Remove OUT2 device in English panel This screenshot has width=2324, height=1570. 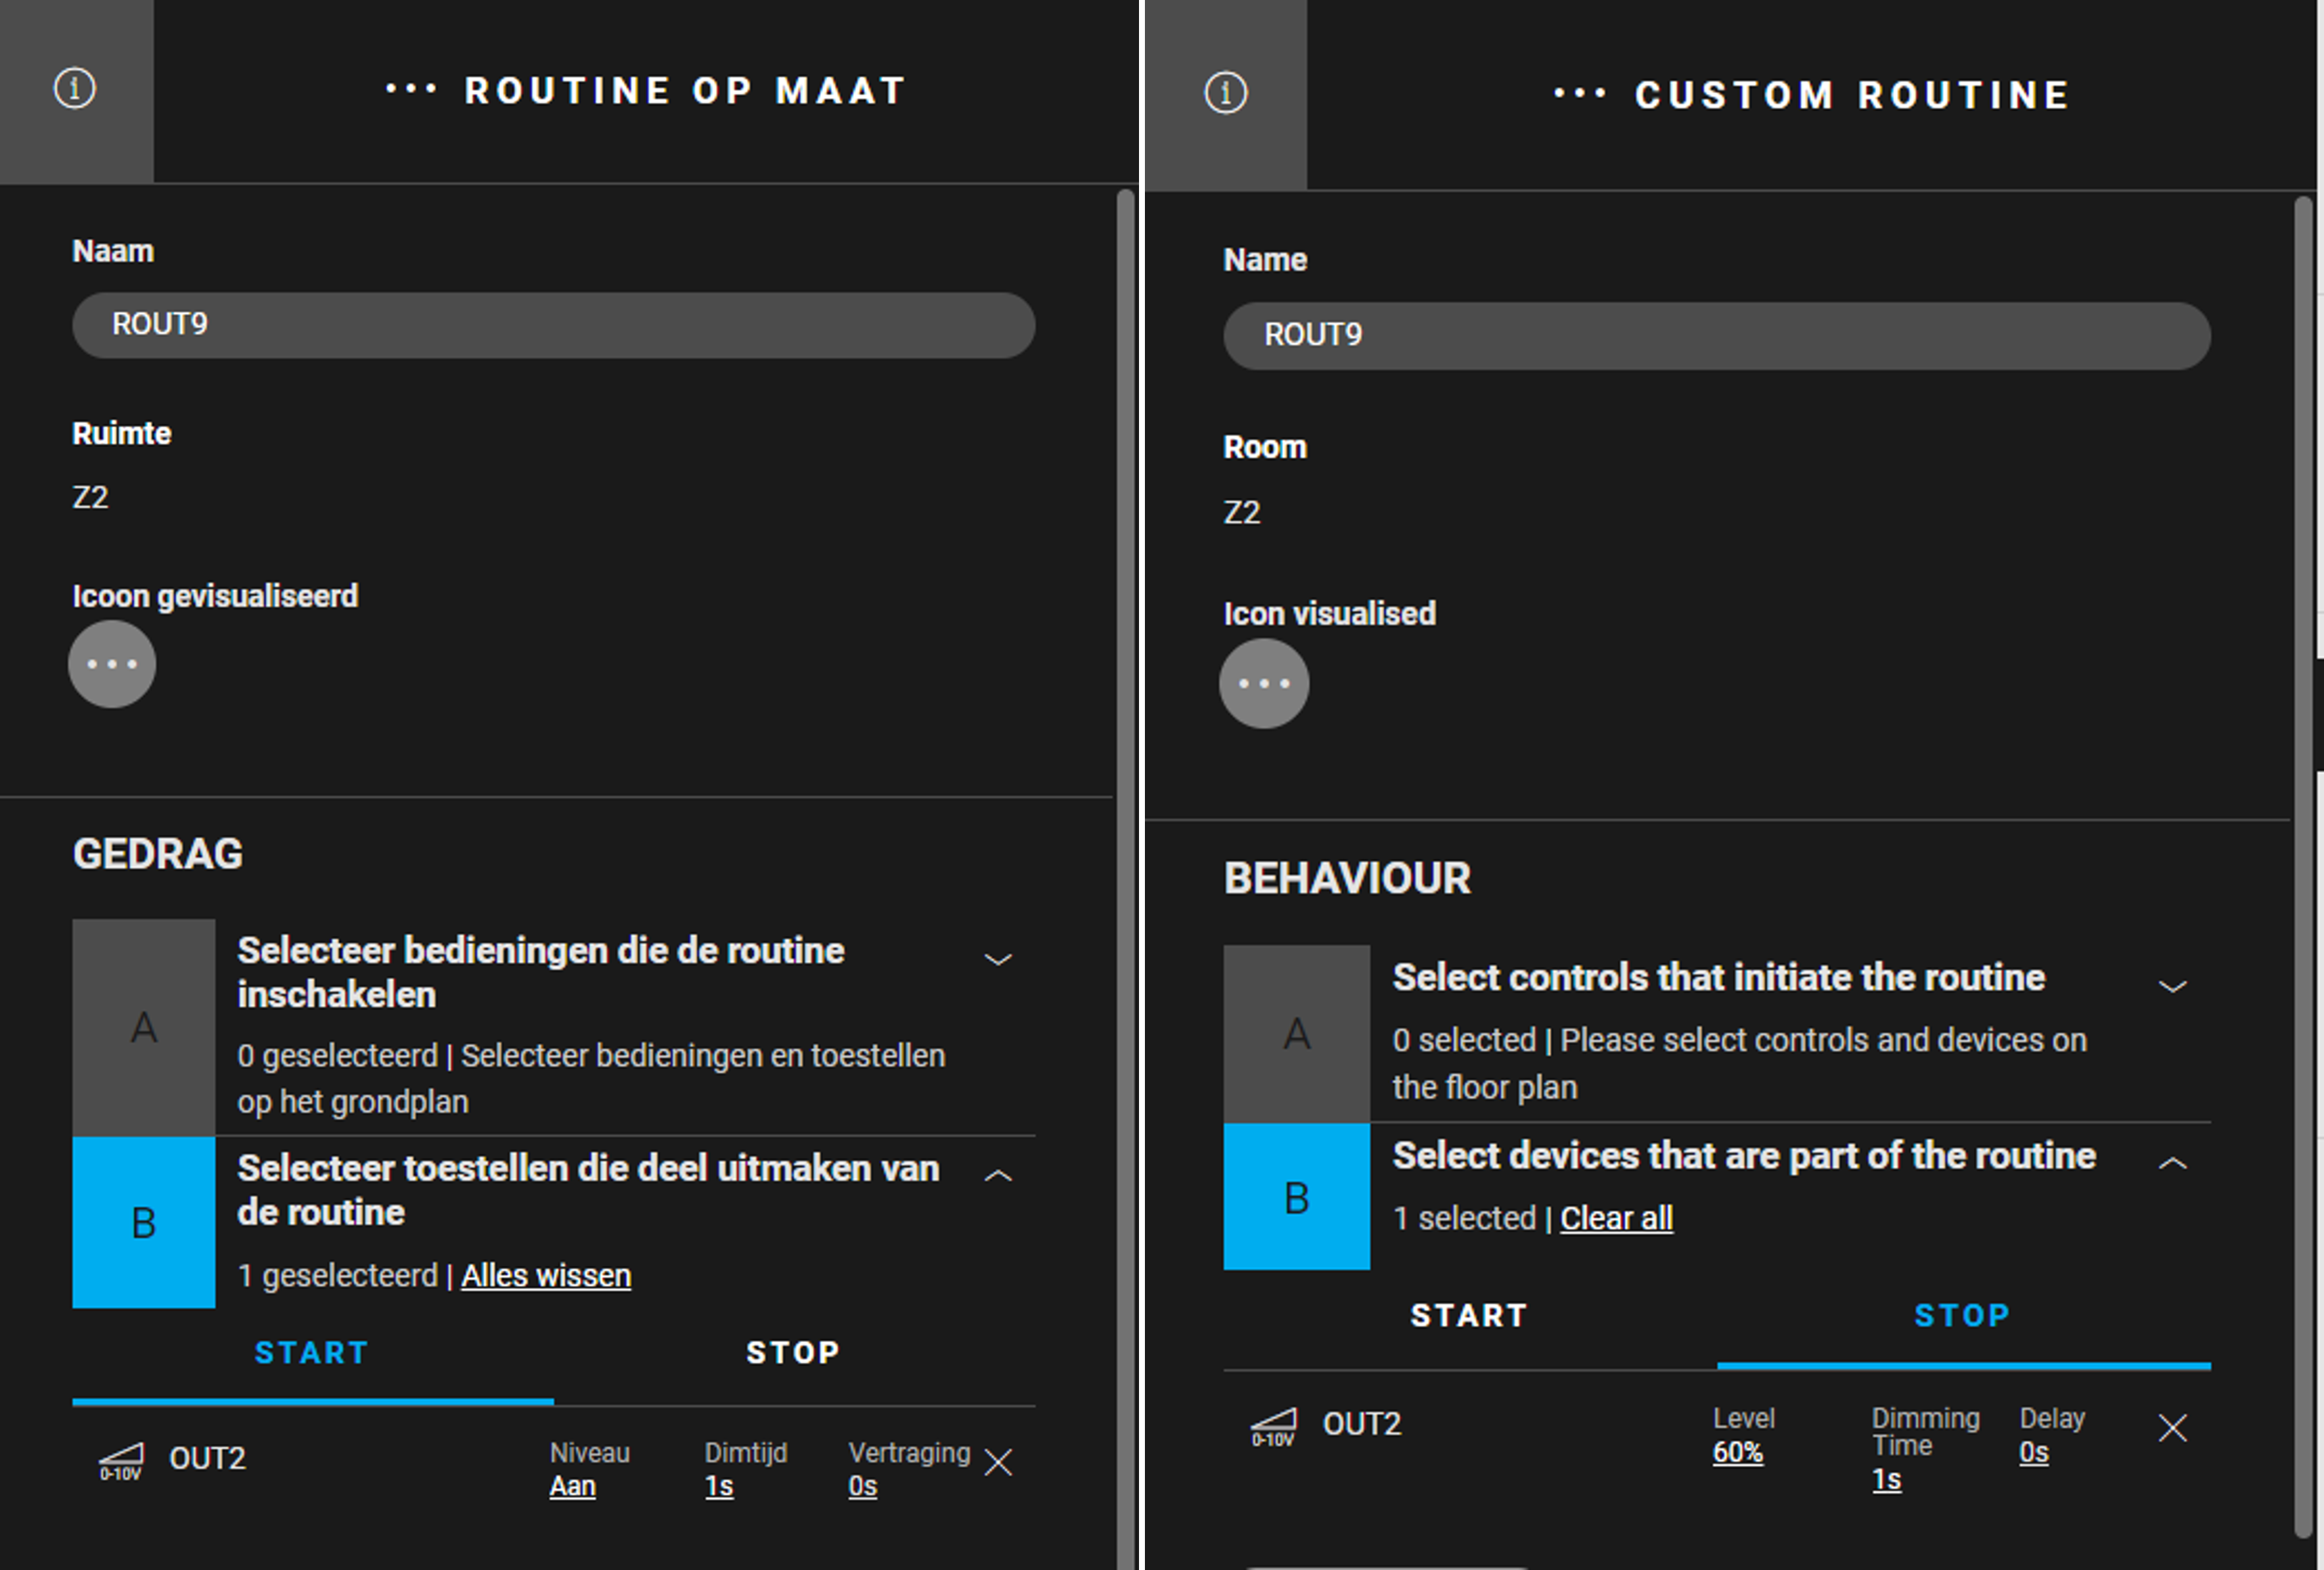click(x=2173, y=1428)
